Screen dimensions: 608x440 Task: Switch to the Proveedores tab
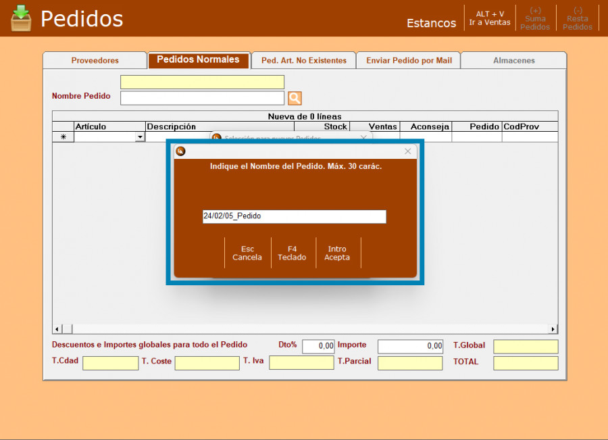(x=95, y=60)
